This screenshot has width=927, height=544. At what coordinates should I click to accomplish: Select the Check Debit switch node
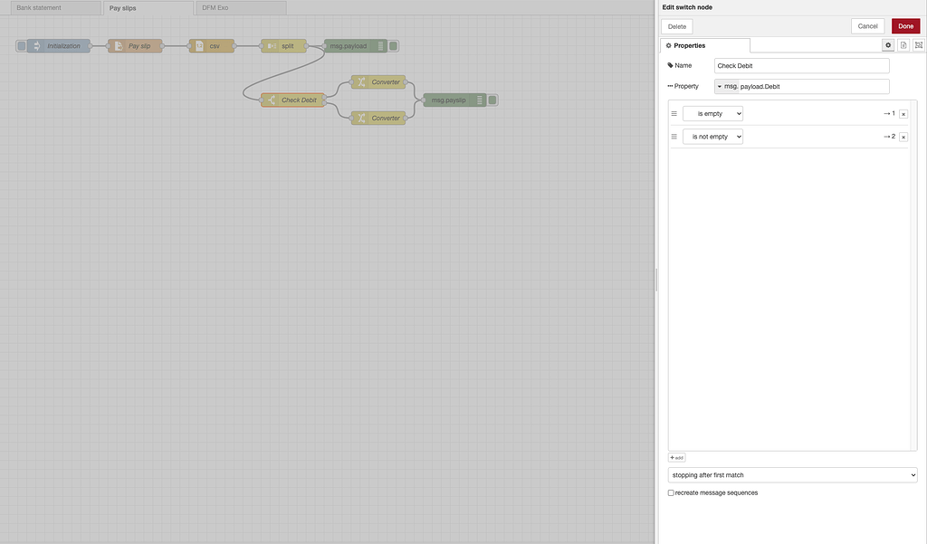point(291,99)
